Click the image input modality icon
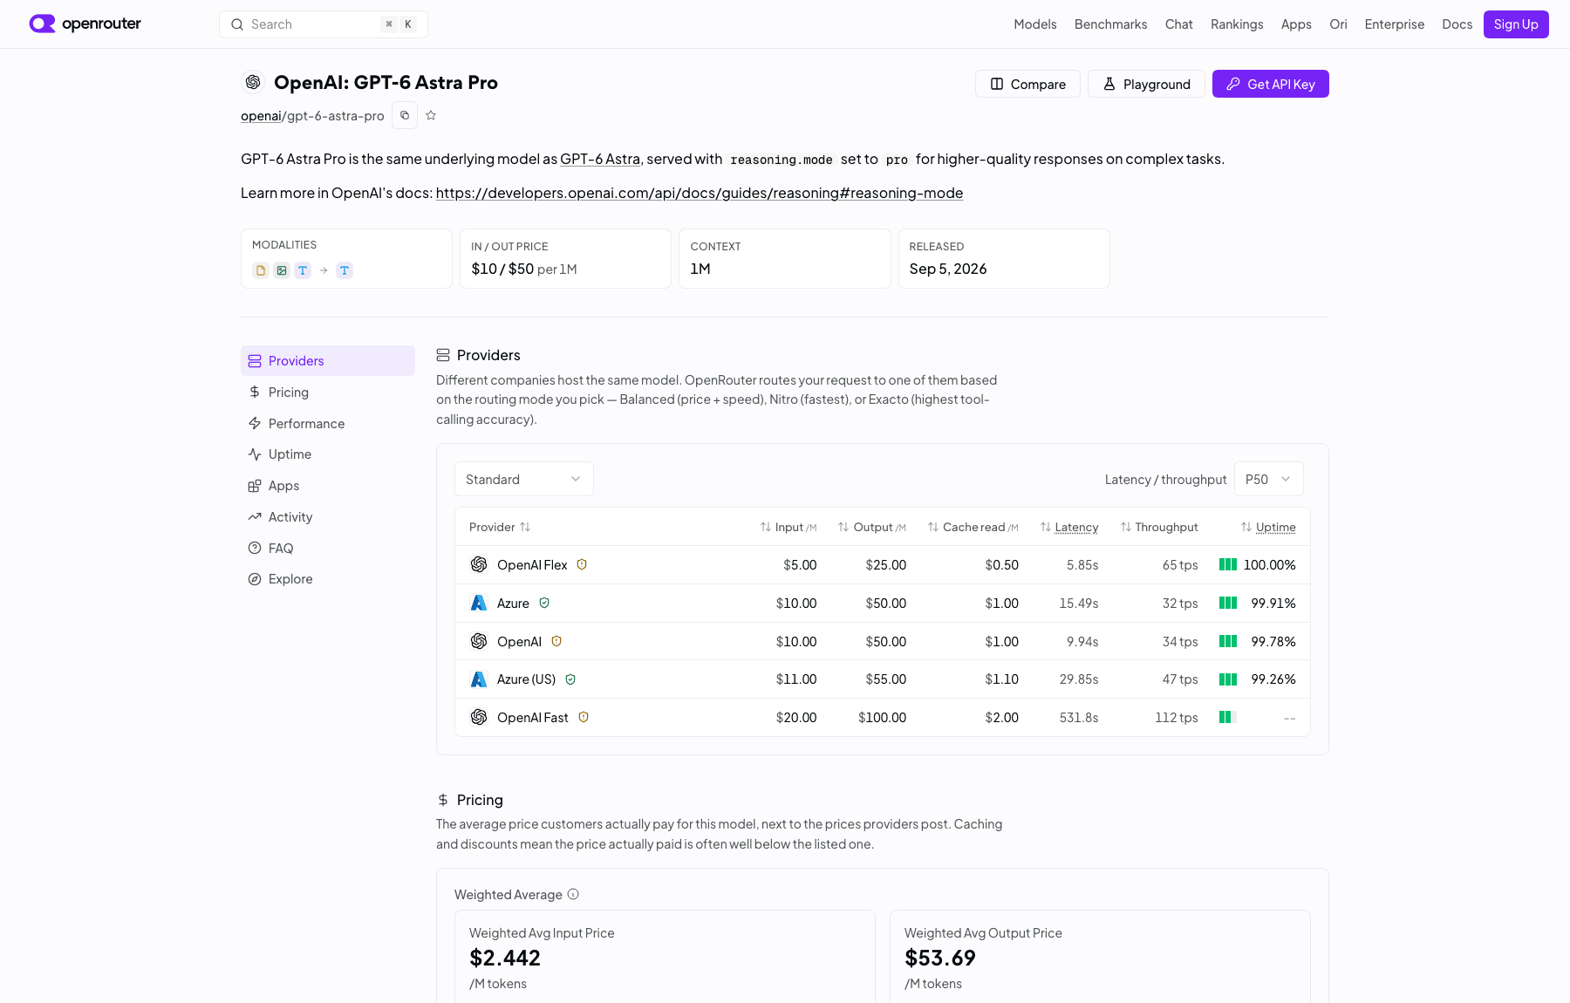1570x1003 pixels. (x=282, y=270)
